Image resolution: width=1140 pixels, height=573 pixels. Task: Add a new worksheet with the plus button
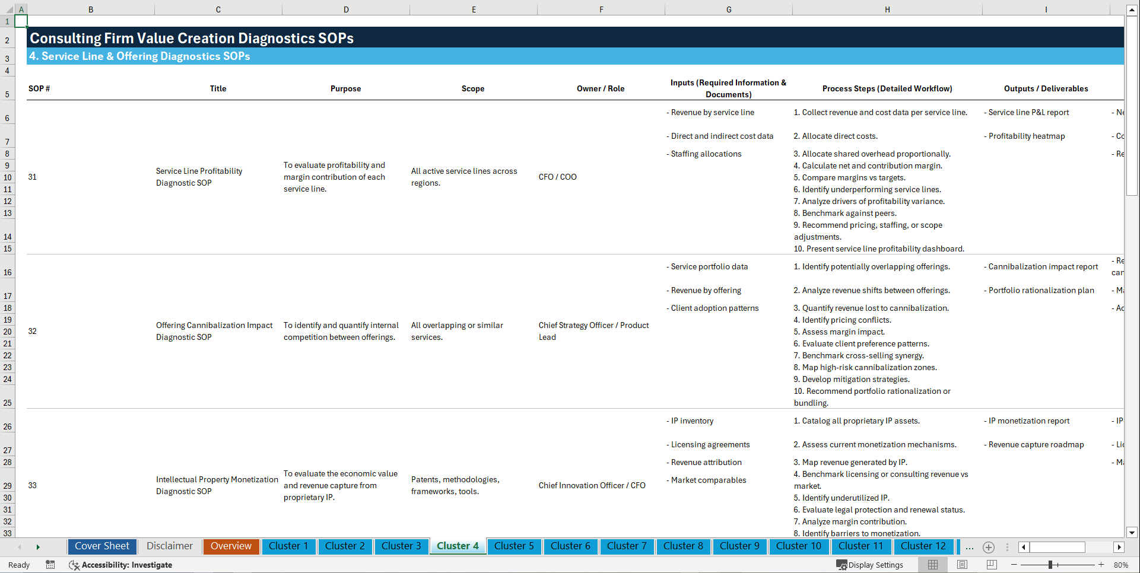989,547
